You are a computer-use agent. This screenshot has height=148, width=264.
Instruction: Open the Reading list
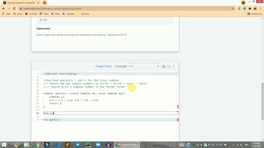[255, 14]
